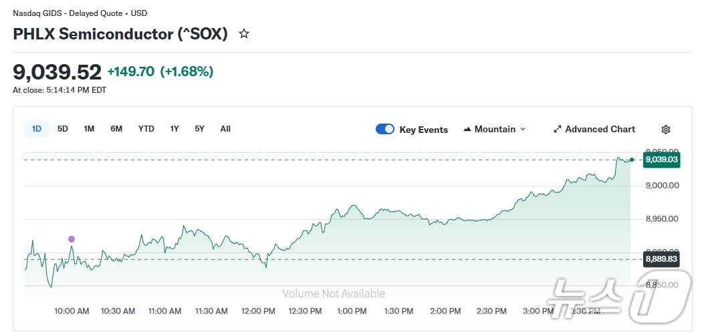The height and width of the screenshot is (334, 702).
Task: View the 5Y chart range
Action: [x=200, y=129]
